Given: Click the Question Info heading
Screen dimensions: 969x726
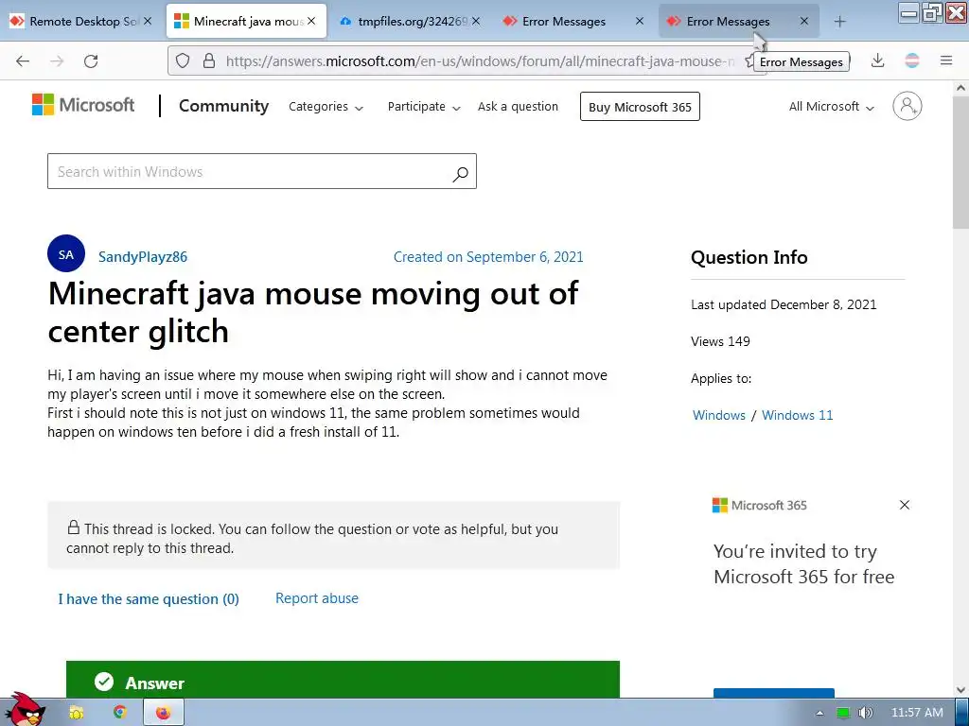Looking at the screenshot, I should pyautogui.click(x=749, y=257).
